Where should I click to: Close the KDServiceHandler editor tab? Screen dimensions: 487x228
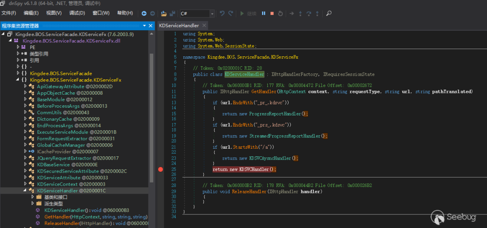(204, 26)
